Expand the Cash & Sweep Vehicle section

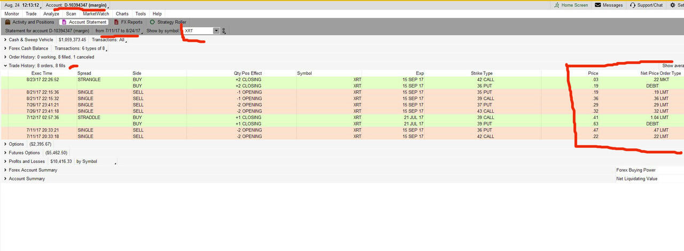click(x=5, y=40)
